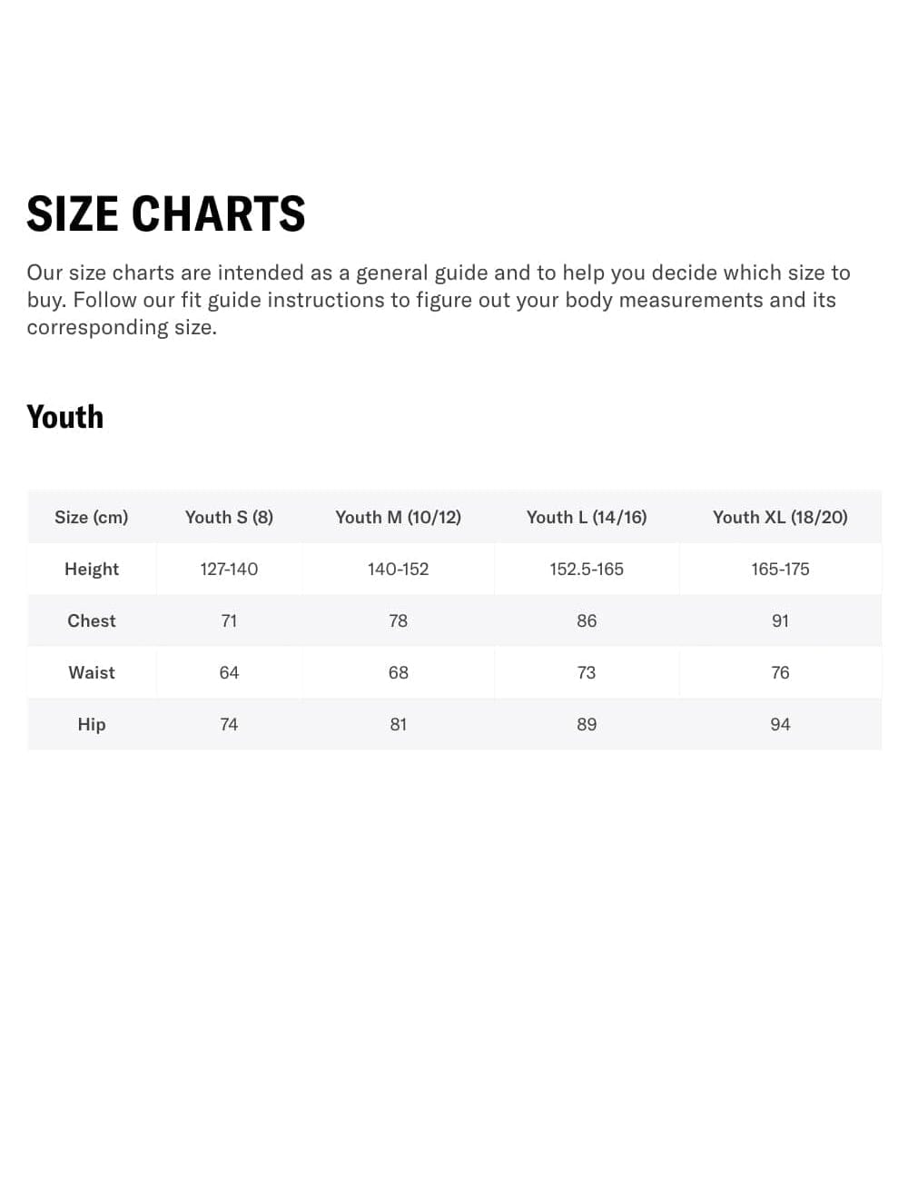908x1181 pixels.
Task: Click the Youth S waist value 64
Action: click(x=229, y=672)
